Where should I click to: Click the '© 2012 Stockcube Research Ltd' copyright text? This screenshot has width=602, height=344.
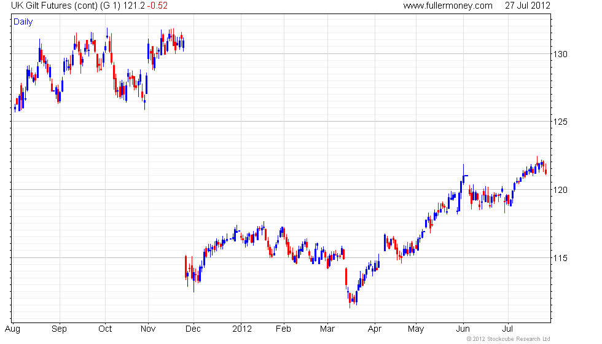(x=509, y=339)
